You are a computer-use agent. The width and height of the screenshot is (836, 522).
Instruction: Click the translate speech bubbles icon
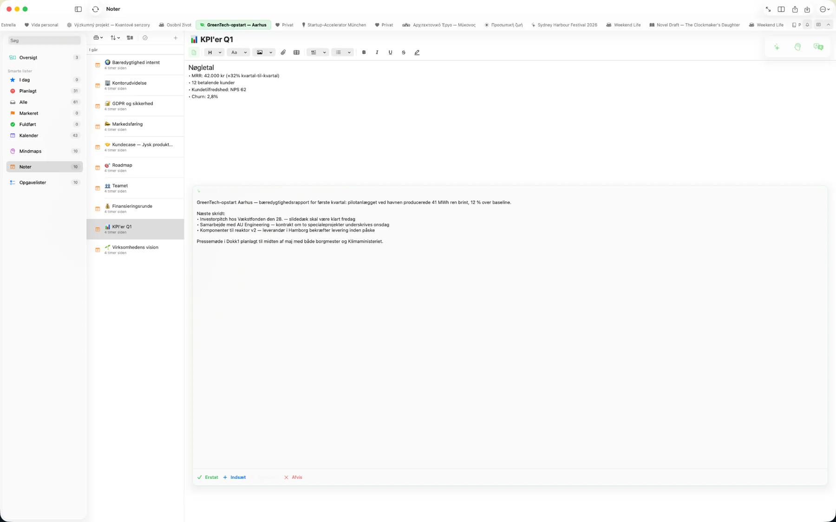(818, 47)
